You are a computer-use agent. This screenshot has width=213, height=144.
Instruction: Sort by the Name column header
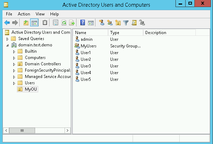pyautogui.click(x=91, y=33)
